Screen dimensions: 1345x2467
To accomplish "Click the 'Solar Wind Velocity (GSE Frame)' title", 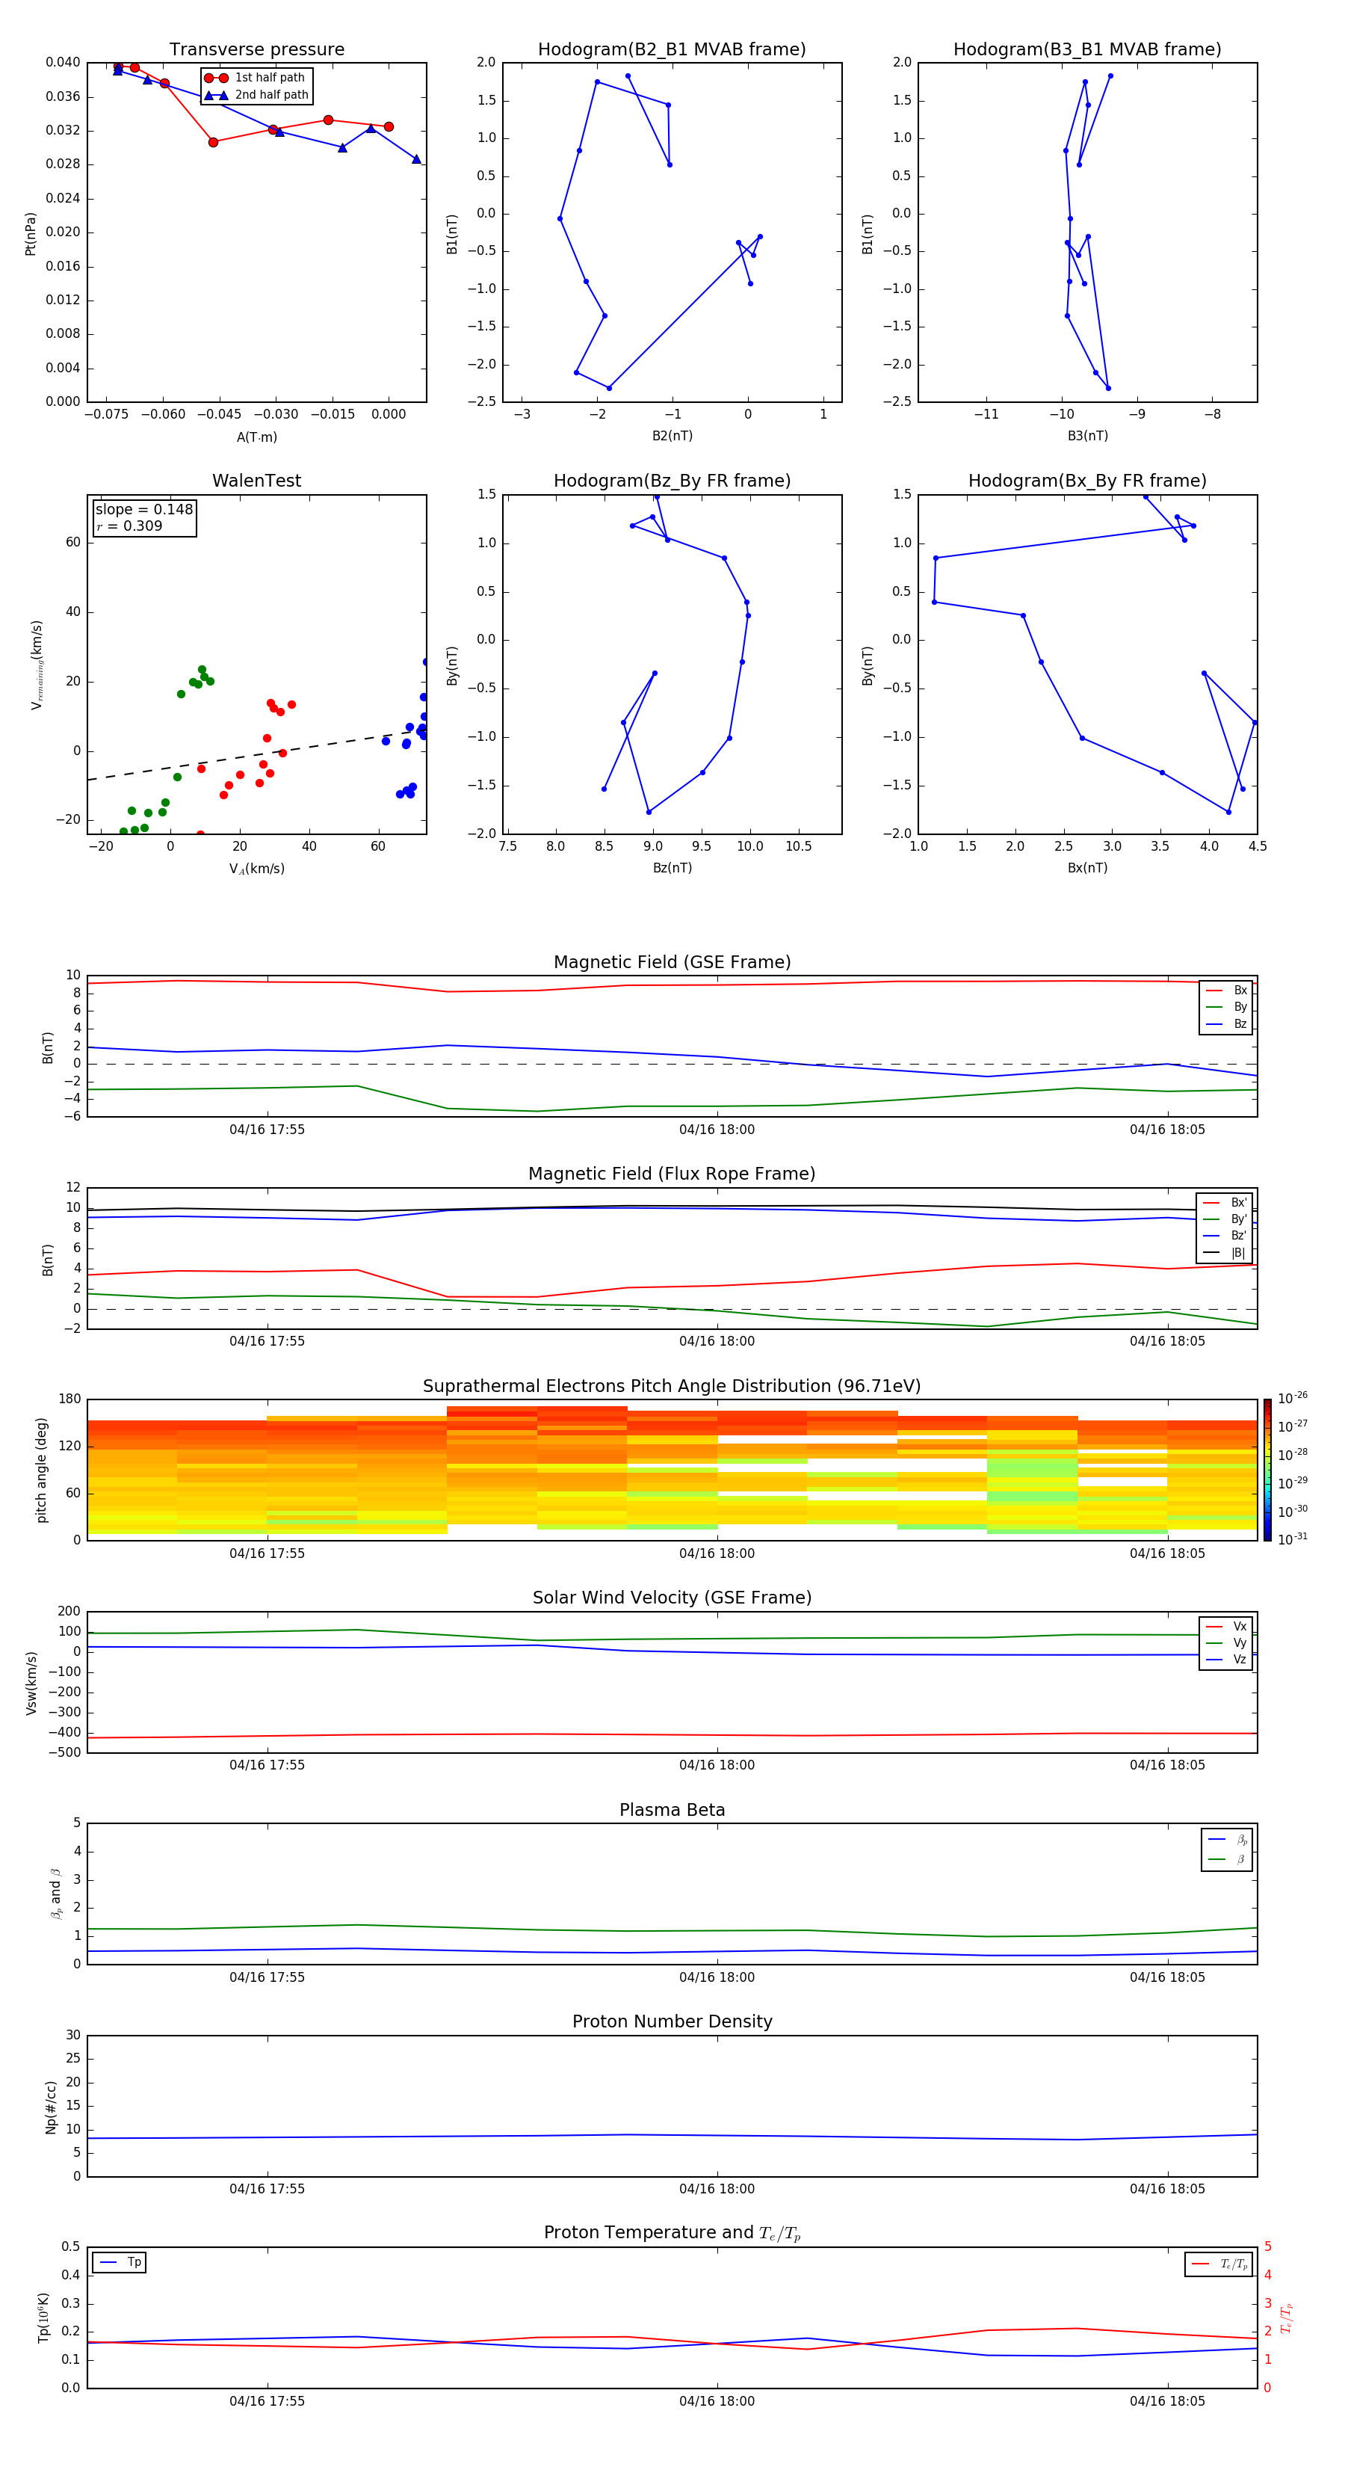I will click(672, 1598).
